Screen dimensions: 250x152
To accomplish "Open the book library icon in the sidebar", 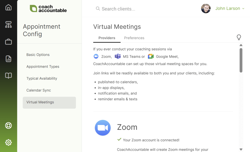I will (8, 75).
